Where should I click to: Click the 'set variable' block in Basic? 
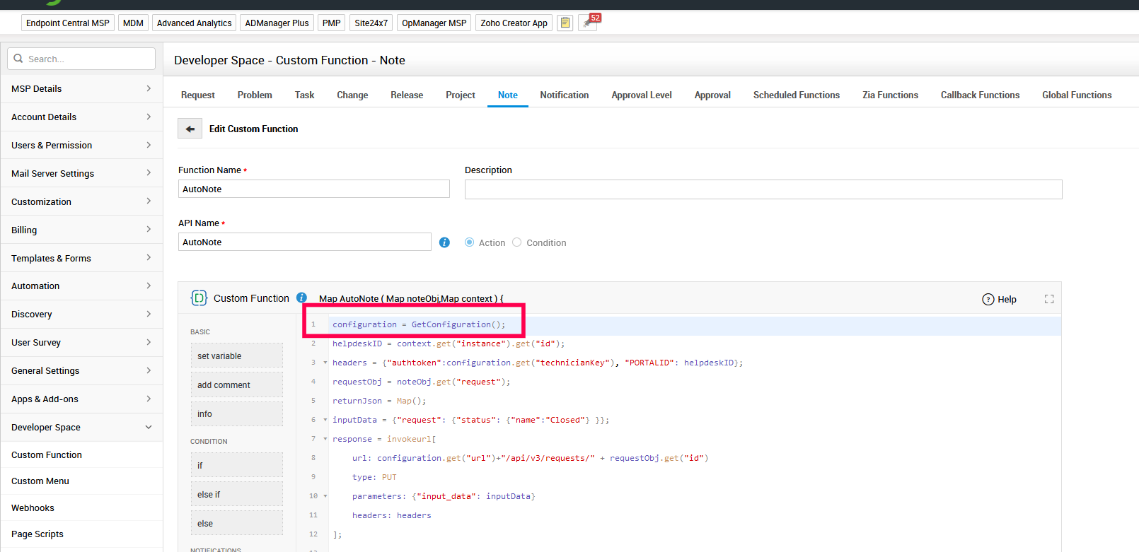[x=236, y=356]
